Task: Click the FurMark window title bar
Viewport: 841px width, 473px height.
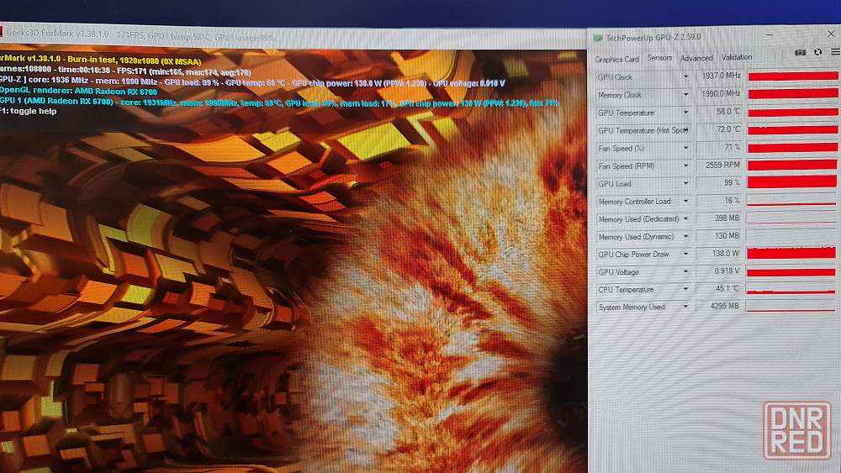Action: click(x=293, y=36)
